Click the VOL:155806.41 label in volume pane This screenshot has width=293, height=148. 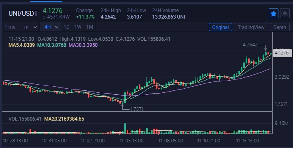(25, 119)
